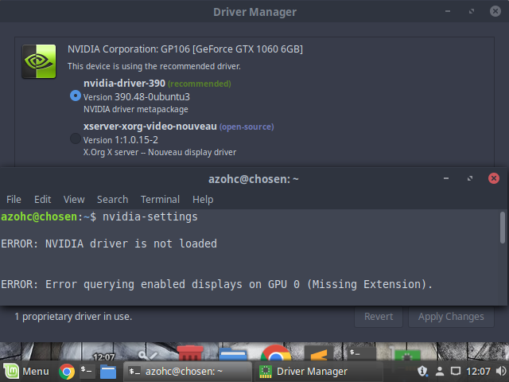Open the terminal Search menu

112,200
